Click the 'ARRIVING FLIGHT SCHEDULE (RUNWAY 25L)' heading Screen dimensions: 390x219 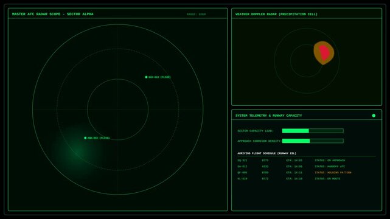click(266, 153)
